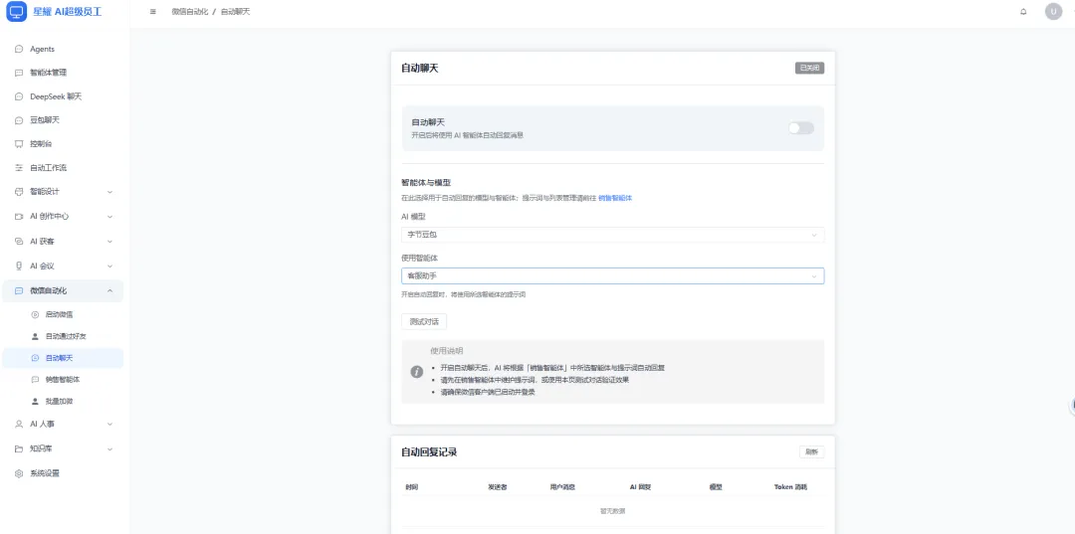1075x534 pixels.
Task: Click the 自动工作流 sliders icon
Action: pyautogui.click(x=19, y=168)
